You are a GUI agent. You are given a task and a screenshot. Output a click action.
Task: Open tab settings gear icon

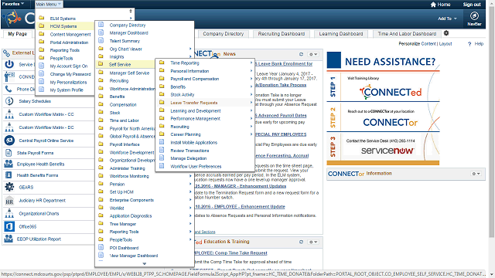[446, 33]
